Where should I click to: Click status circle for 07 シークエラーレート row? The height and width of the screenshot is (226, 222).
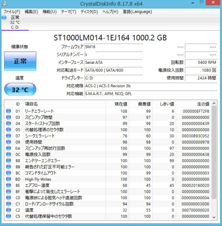[x=9, y=136]
